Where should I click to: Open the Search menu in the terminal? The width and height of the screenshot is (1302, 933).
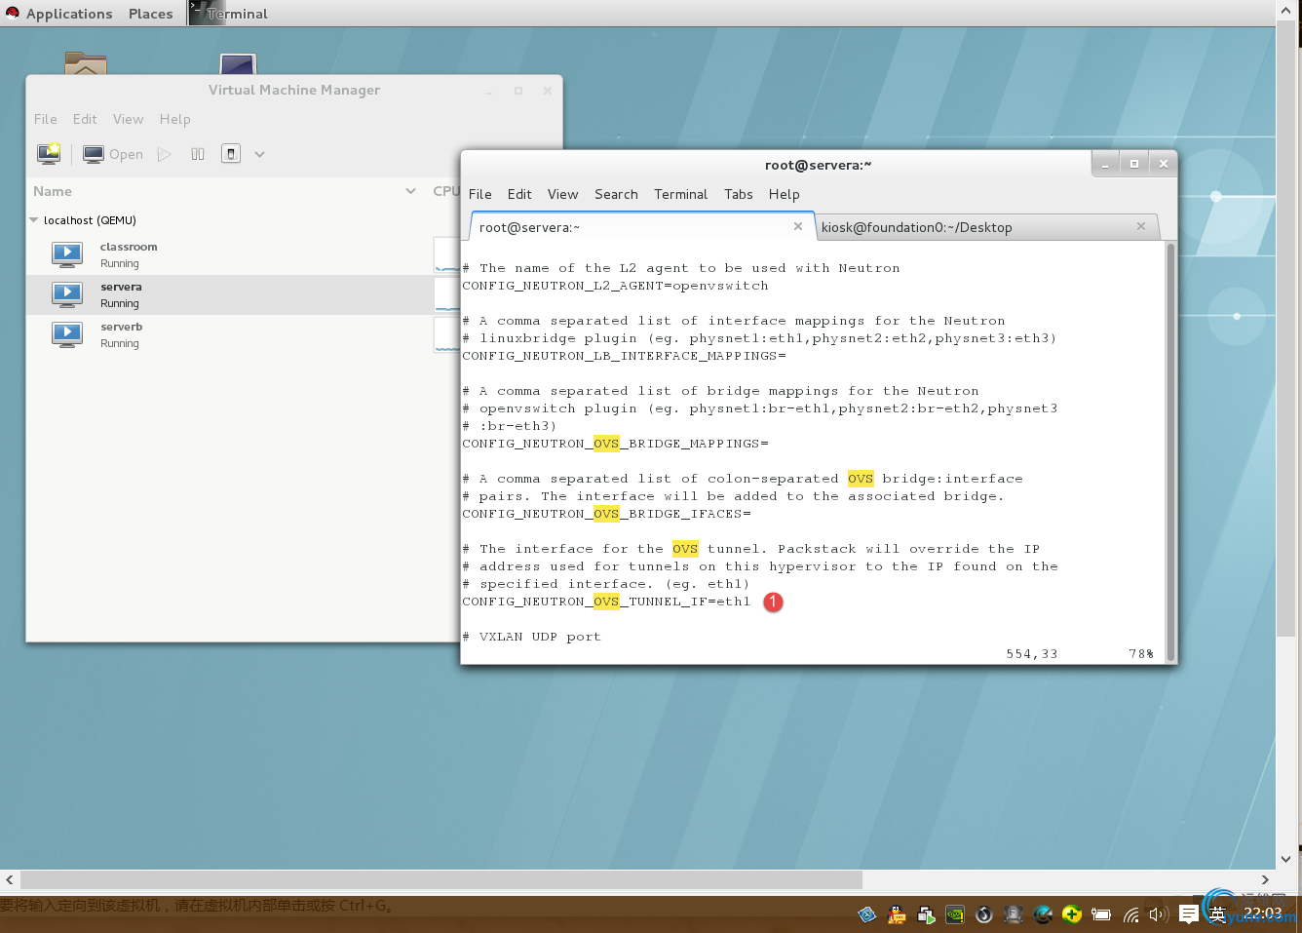616,194
